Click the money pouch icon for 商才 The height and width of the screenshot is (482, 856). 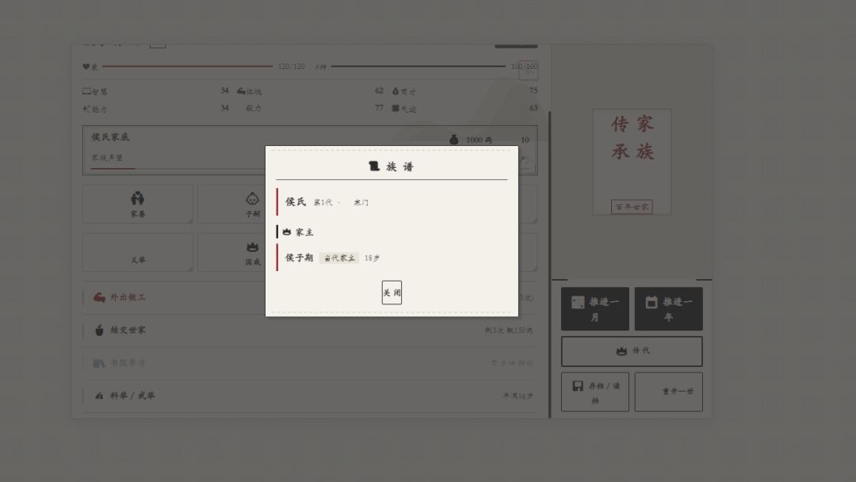click(396, 91)
